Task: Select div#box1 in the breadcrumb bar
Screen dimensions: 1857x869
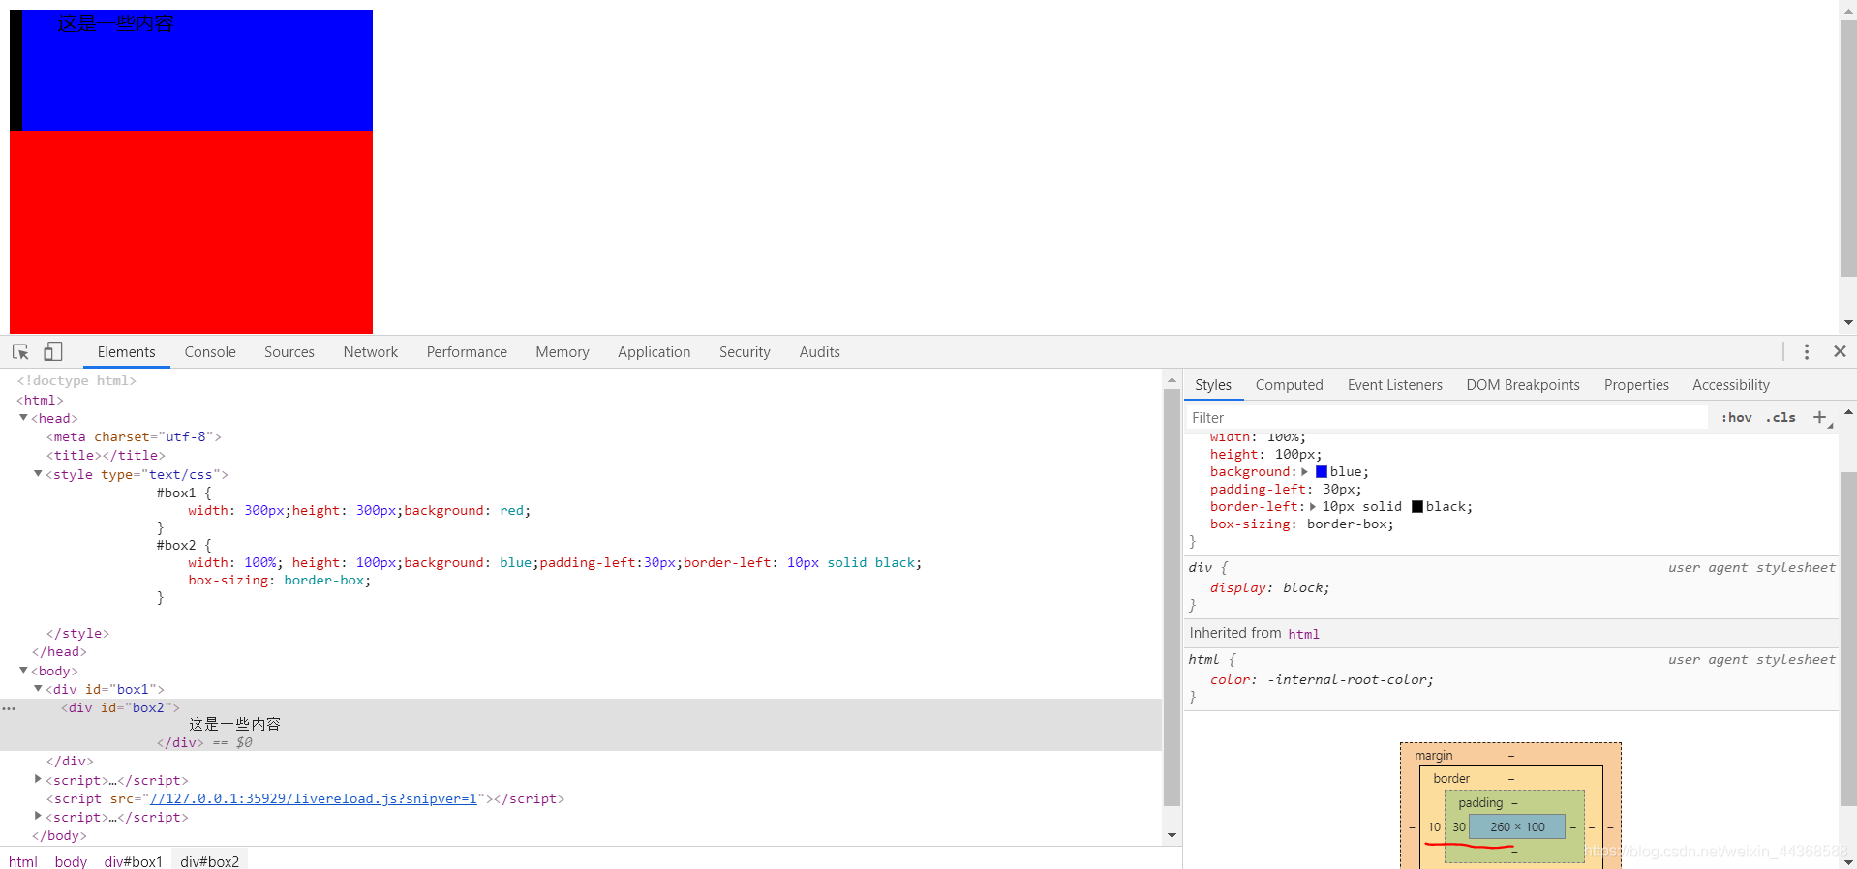Action: tap(134, 861)
